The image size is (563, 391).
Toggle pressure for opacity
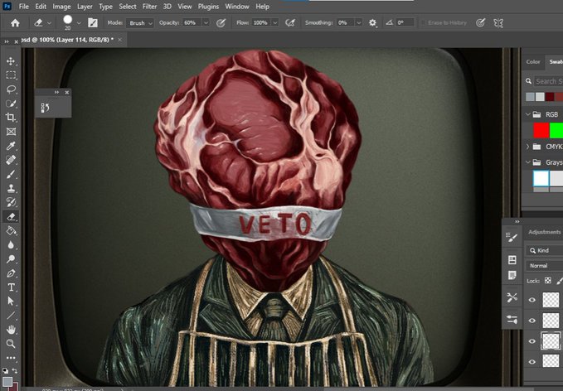(x=221, y=23)
